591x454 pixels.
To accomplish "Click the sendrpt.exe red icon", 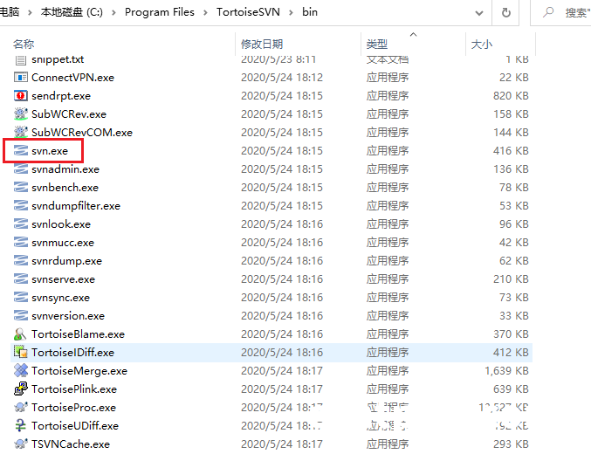I will pos(21,96).
